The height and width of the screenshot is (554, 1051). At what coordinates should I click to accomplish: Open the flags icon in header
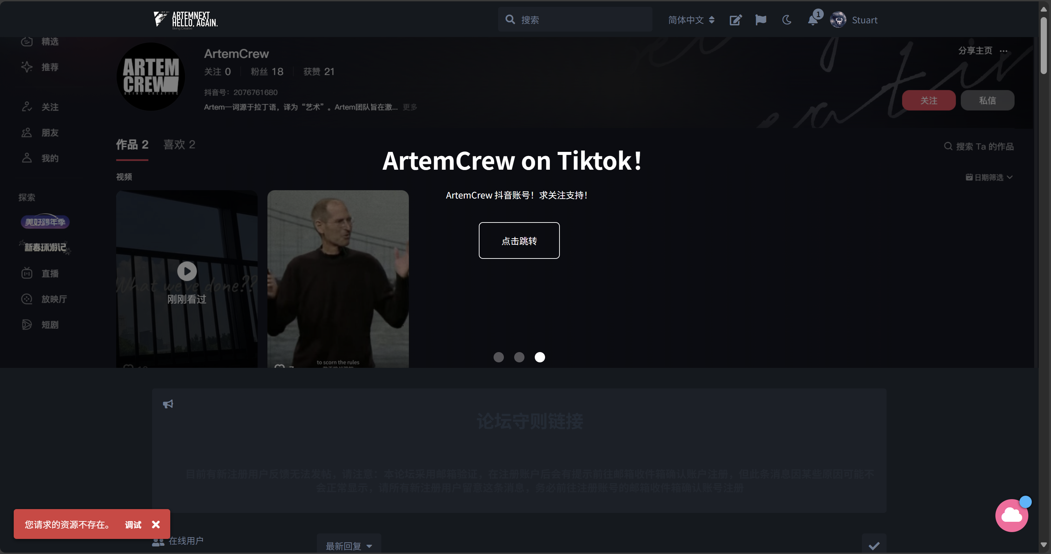point(761,20)
